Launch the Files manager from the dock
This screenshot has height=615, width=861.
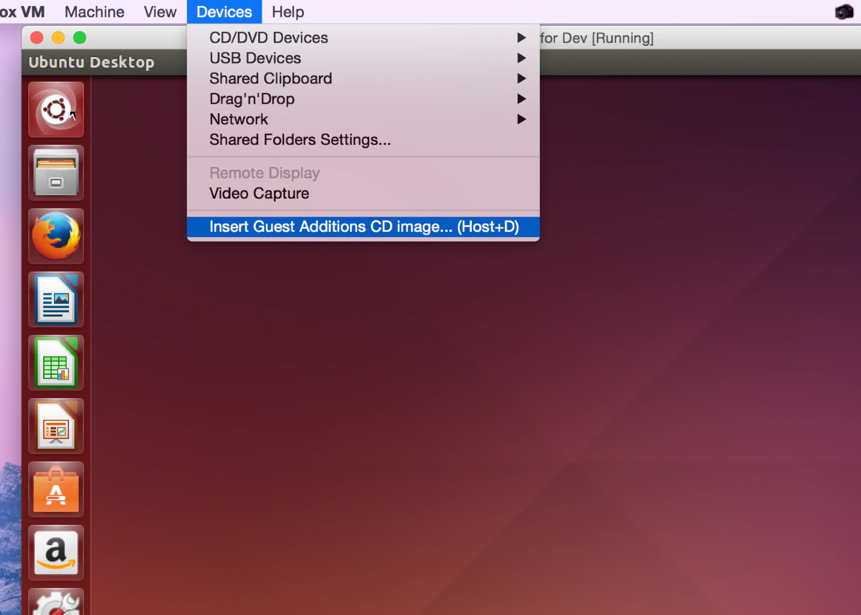pos(56,173)
